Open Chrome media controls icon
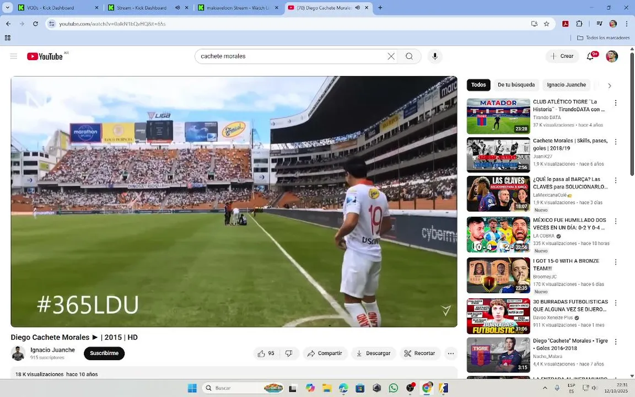This screenshot has width=635, height=397. (x=599, y=24)
